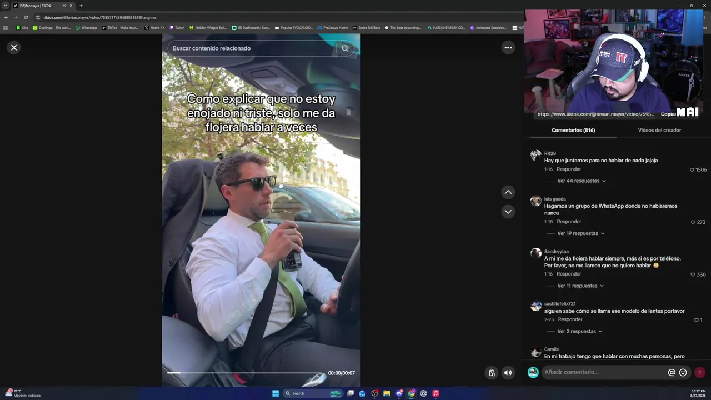Close the Mensajes TikTok browser tab

[x=71, y=6]
